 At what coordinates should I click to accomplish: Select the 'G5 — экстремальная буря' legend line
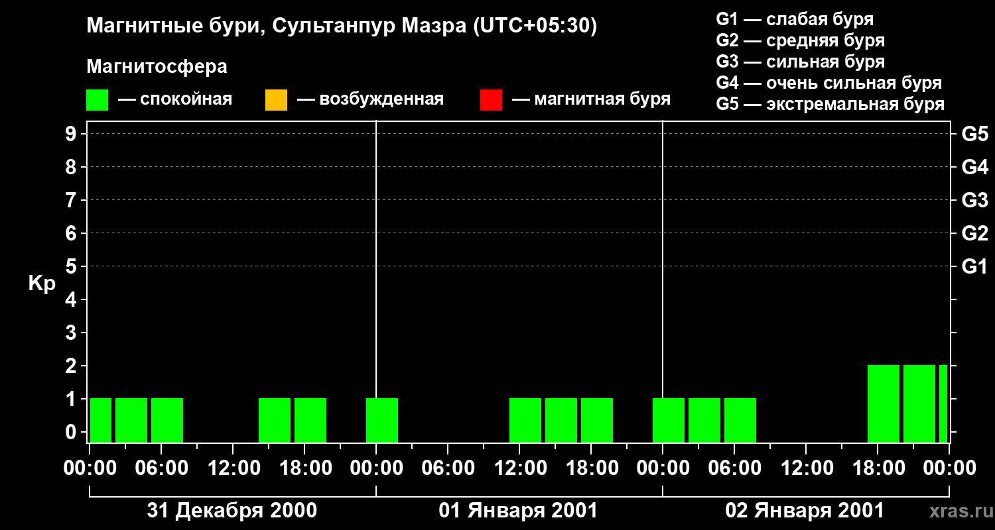(830, 104)
